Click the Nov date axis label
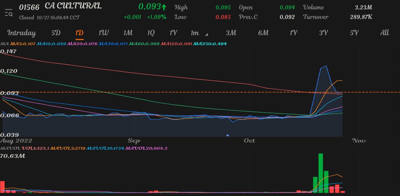 tap(359, 141)
